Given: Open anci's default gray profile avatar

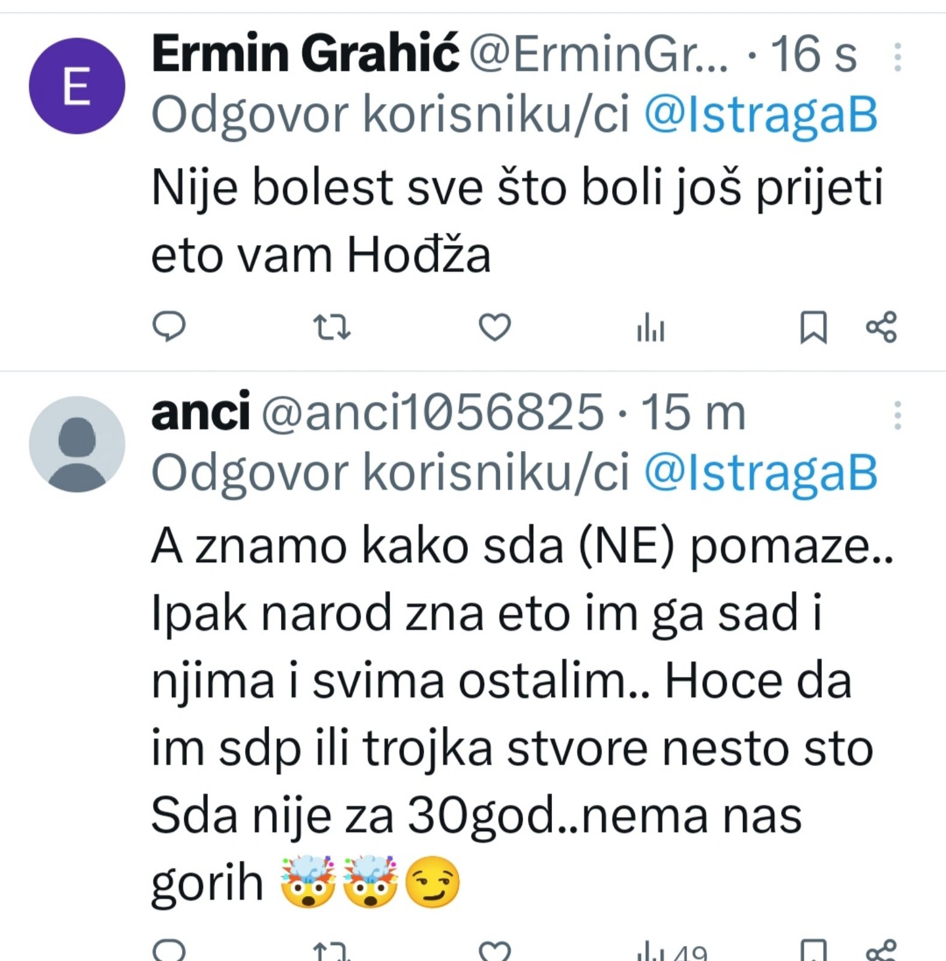Looking at the screenshot, I should coord(77,444).
